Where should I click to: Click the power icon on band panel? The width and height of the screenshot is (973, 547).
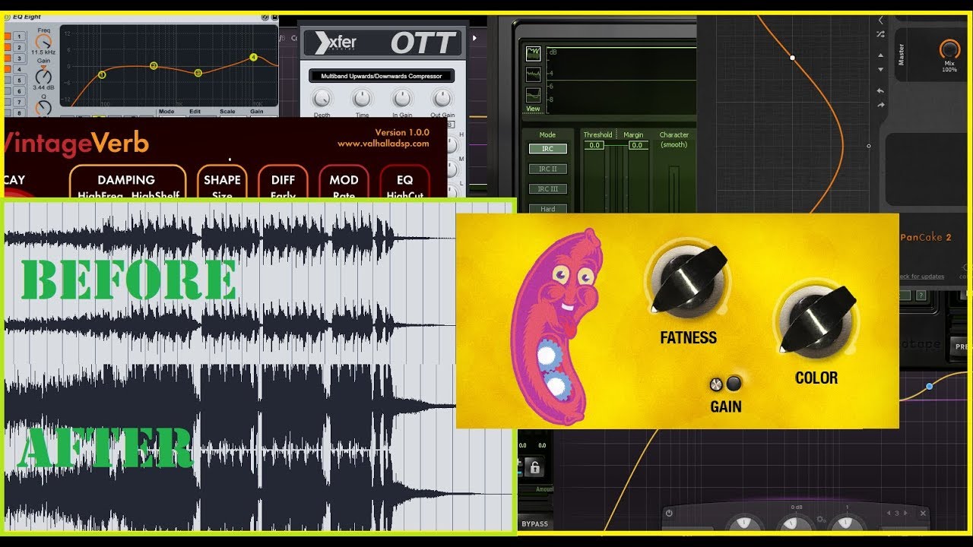point(669,513)
